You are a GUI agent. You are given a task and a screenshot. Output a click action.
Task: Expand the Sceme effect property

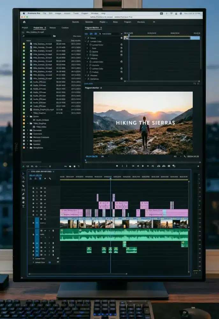[x=87, y=52]
